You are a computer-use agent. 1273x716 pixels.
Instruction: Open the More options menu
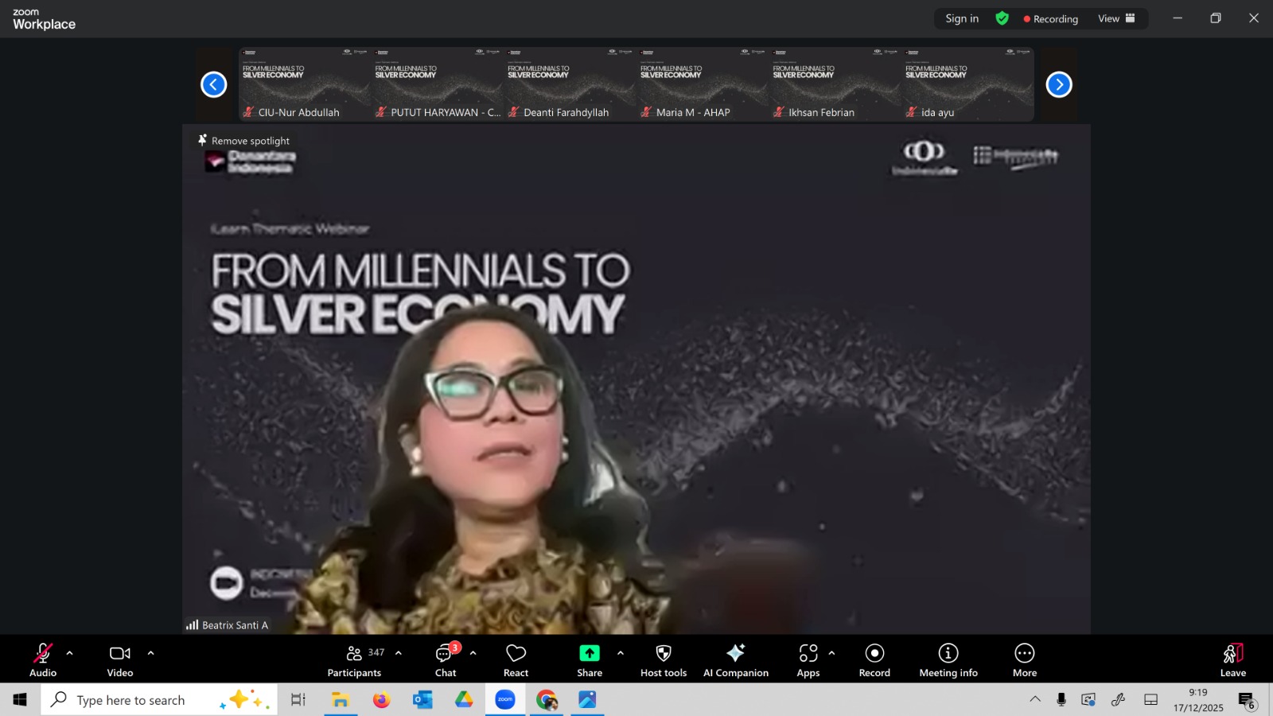(1024, 660)
